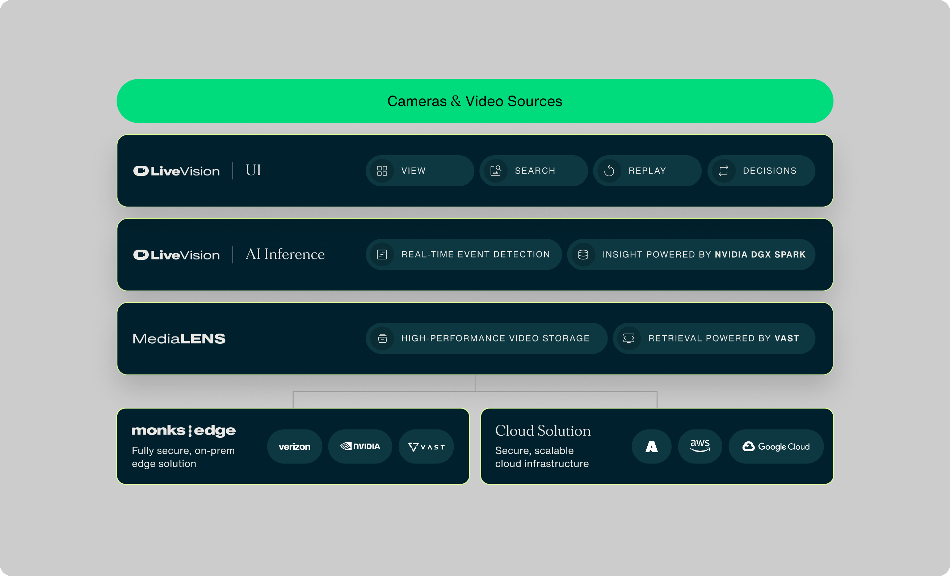Click the storage box icon for High-Performance Video Storage
Image resolution: width=950 pixels, height=576 pixels.
click(383, 338)
